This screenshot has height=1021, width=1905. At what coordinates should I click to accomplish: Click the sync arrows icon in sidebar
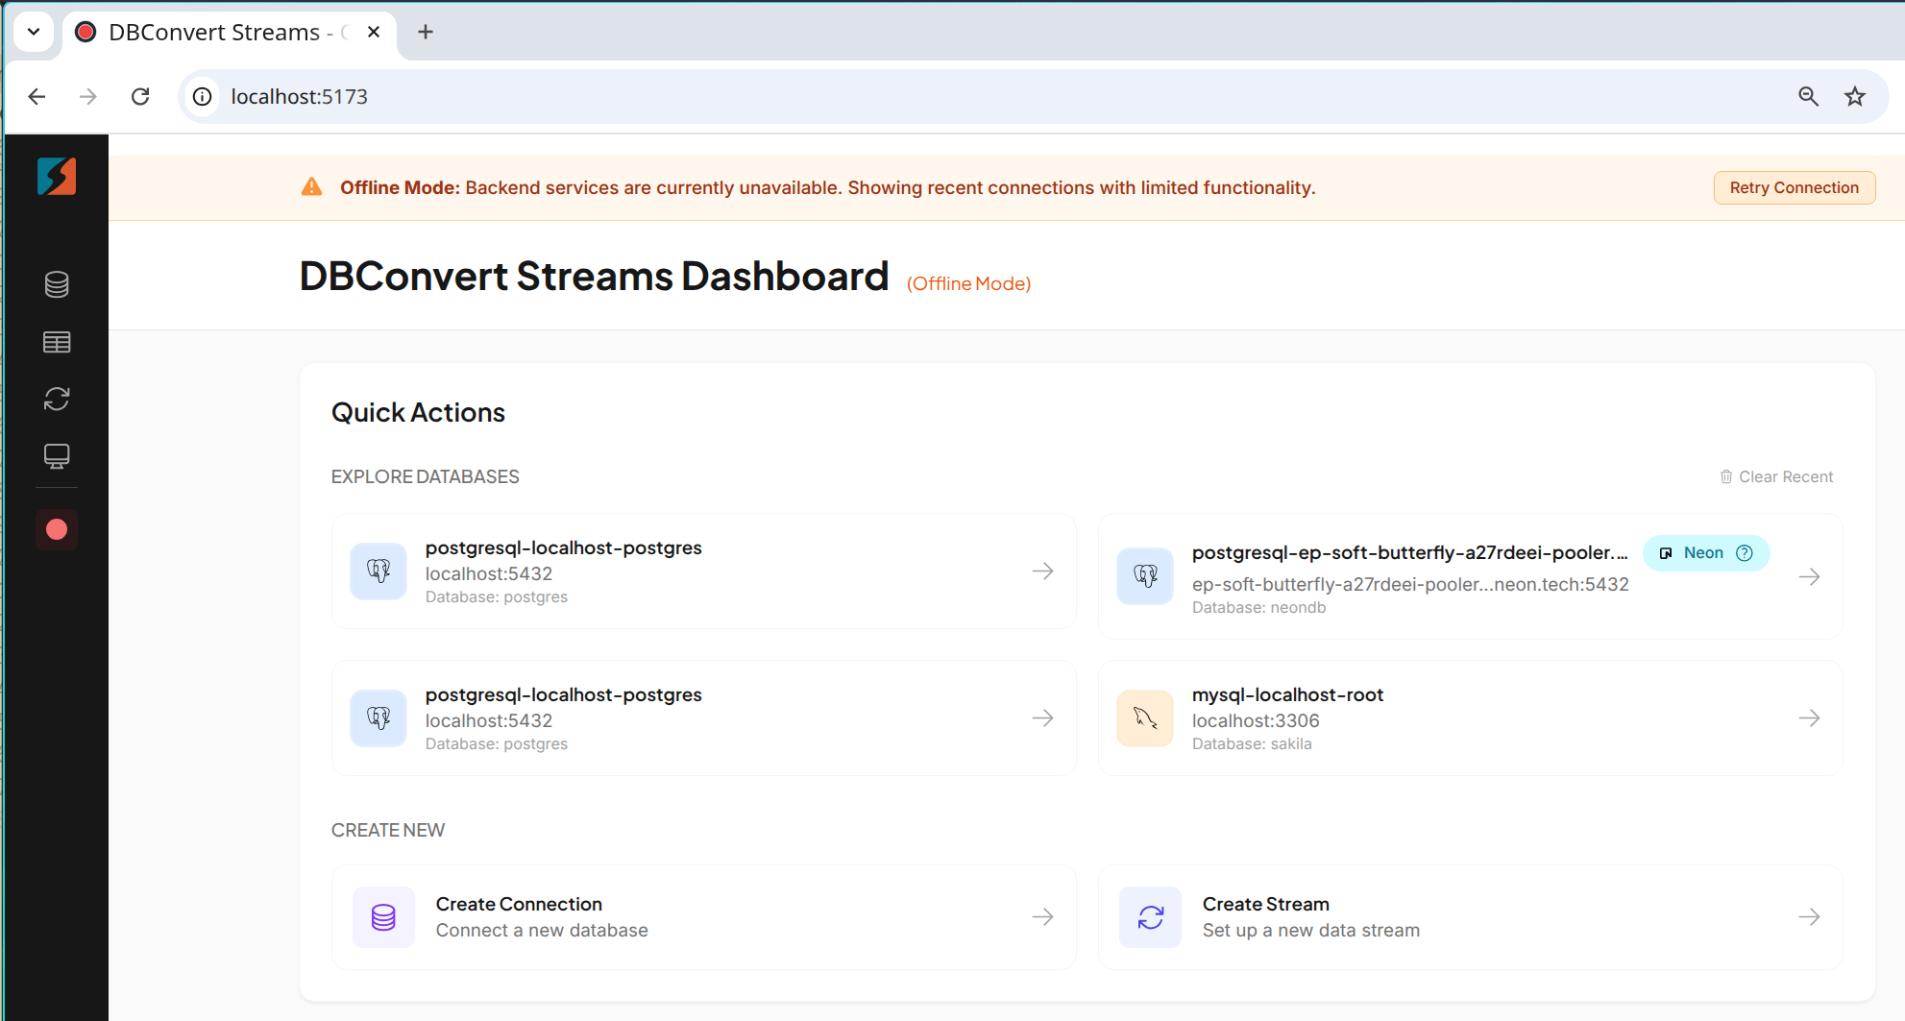click(56, 399)
